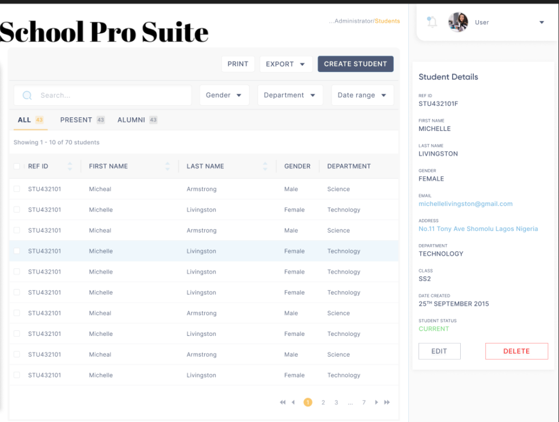
Task: Check the select-all checkbox in table header
Action: tap(16, 166)
